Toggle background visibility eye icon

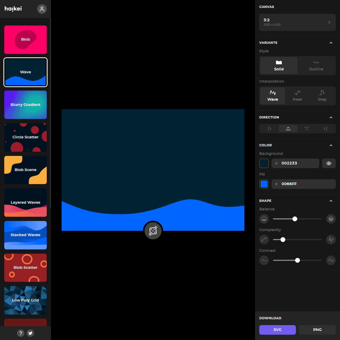click(x=329, y=163)
